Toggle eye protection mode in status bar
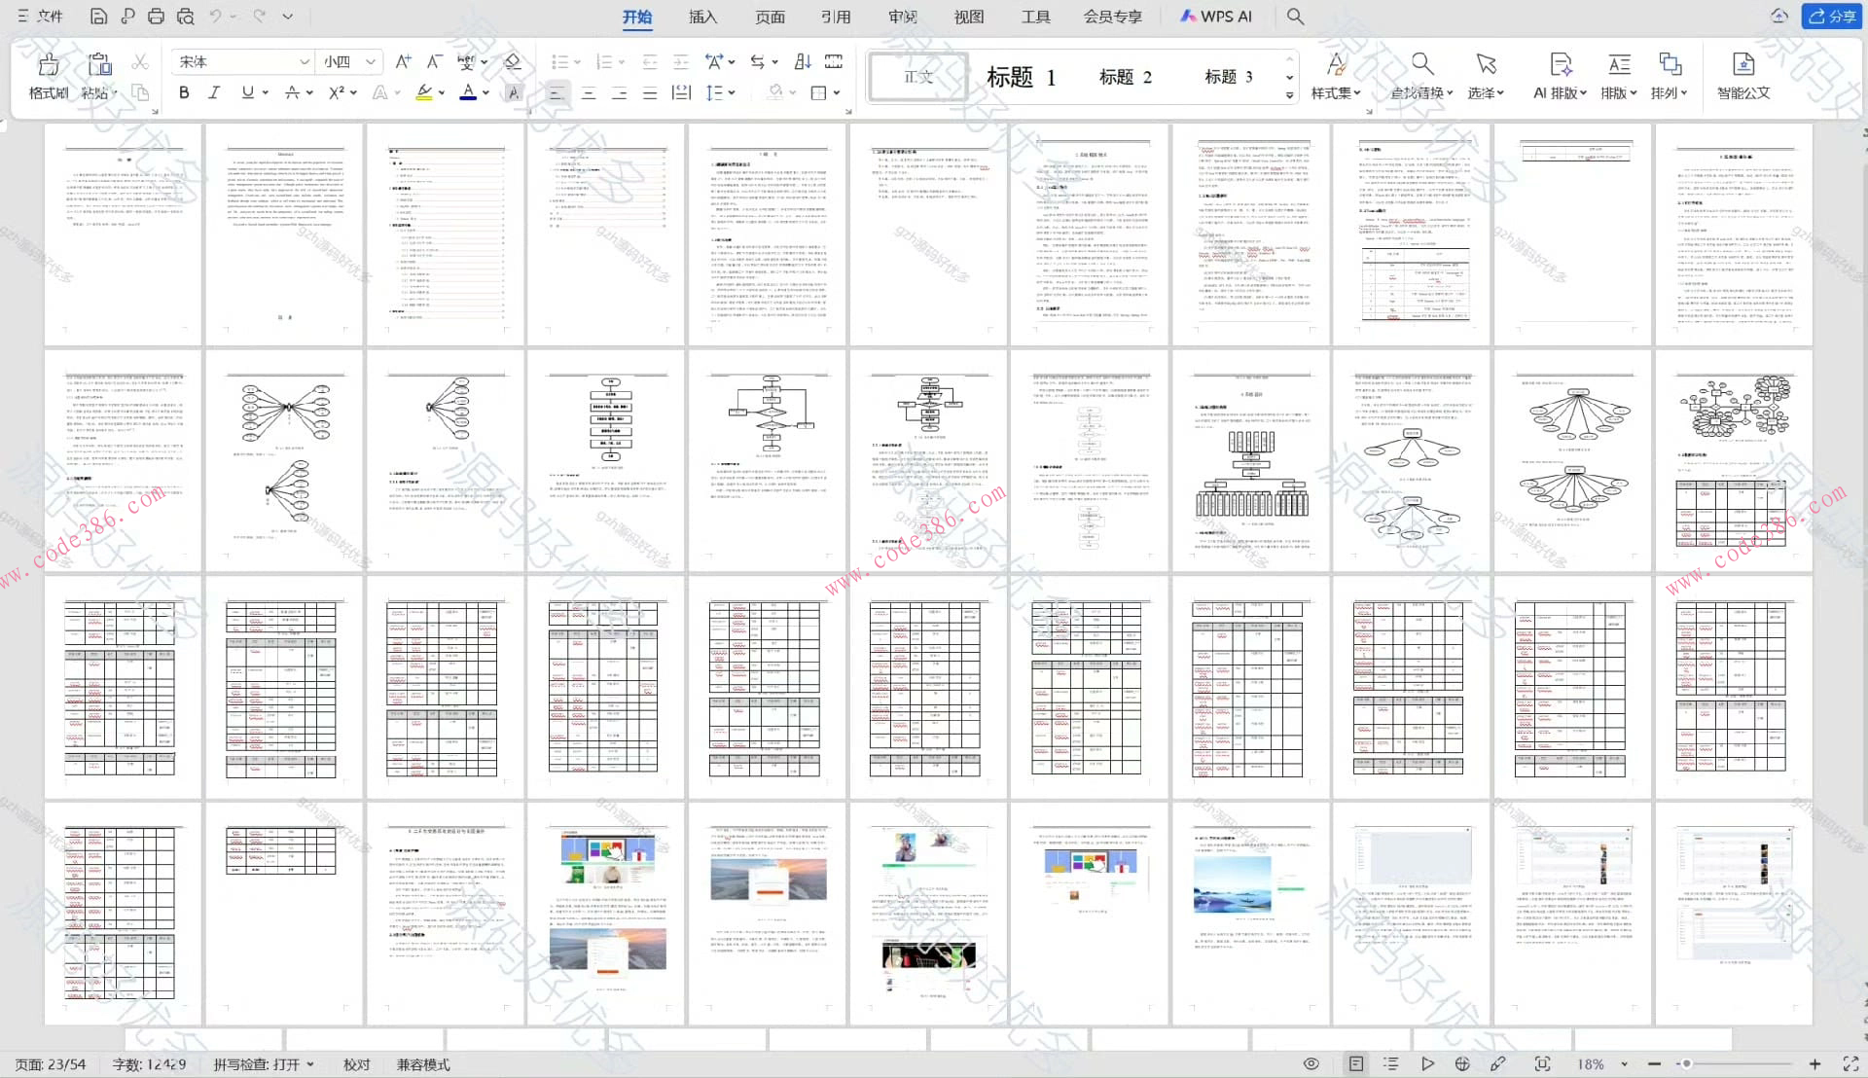Viewport: 1868px width, 1078px height. point(1311,1063)
